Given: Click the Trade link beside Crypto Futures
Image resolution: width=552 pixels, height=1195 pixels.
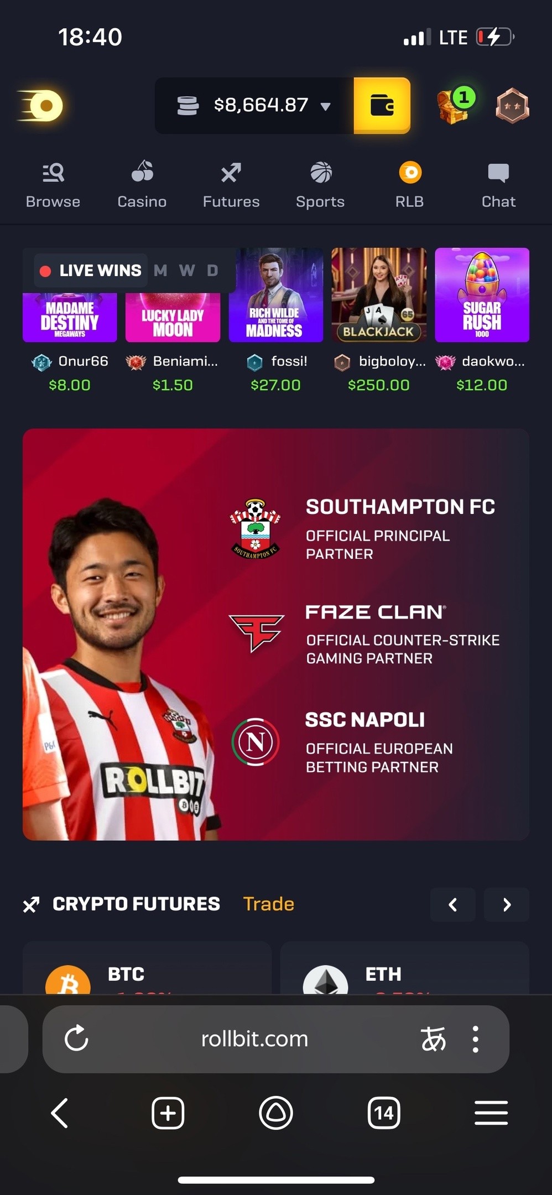Looking at the screenshot, I should point(269,904).
